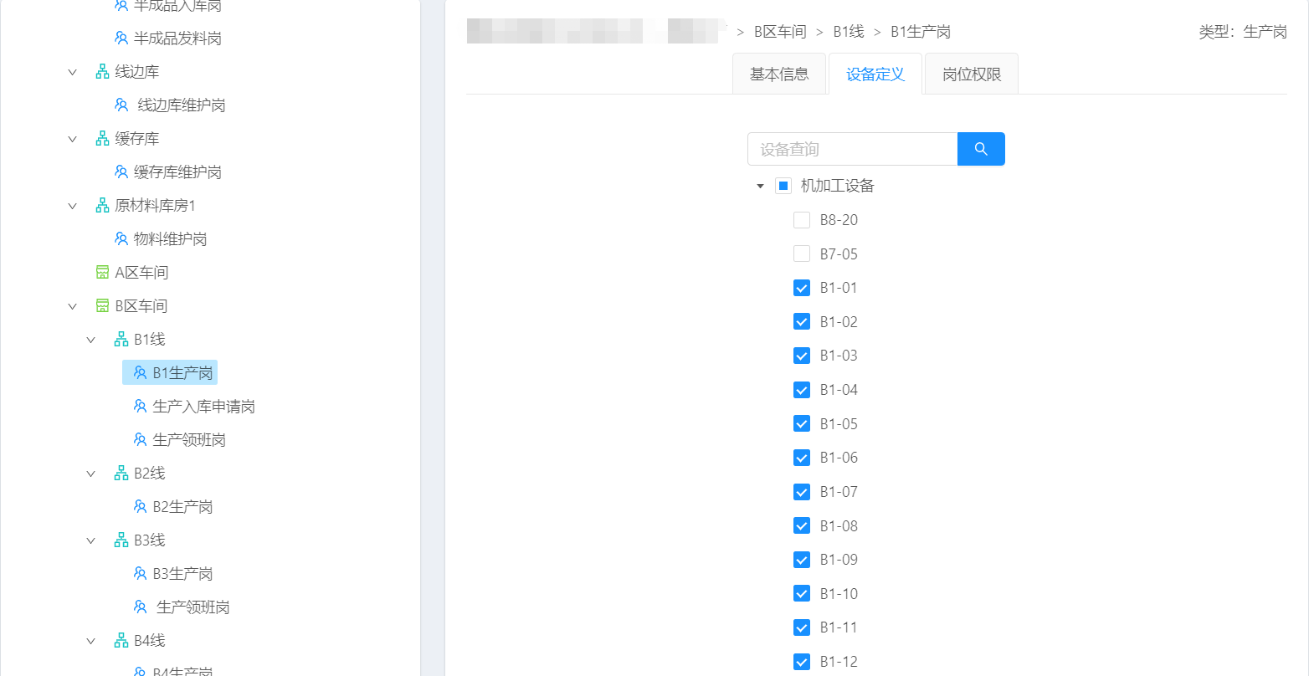Click the workshop icon next to A区车间
Screen dimensions: 1309x676
102,273
